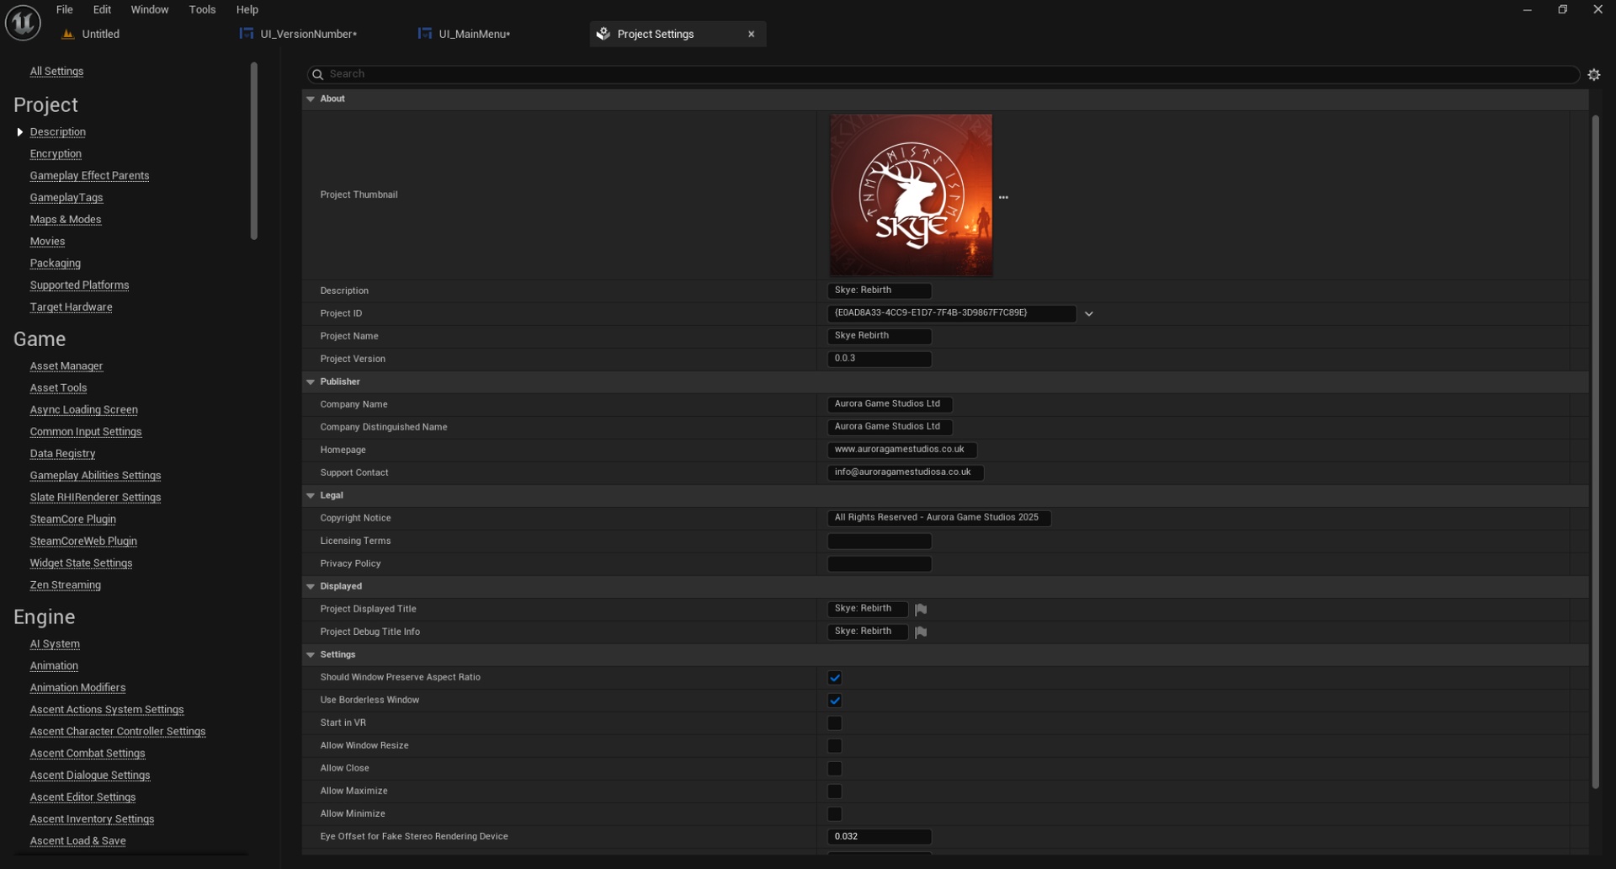Edit the Copyright Notice field
The width and height of the screenshot is (1616, 869).
pos(939,518)
